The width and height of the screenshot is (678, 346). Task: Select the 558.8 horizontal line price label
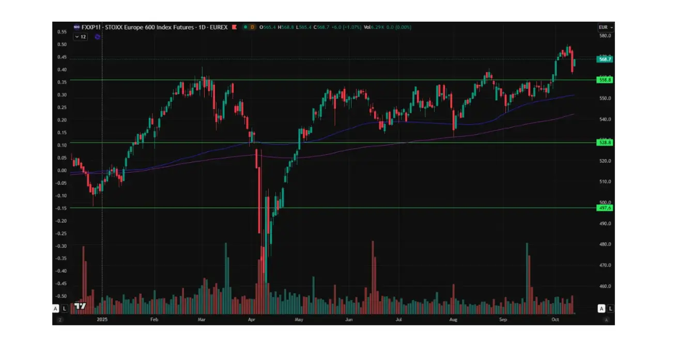(x=605, y=80)
